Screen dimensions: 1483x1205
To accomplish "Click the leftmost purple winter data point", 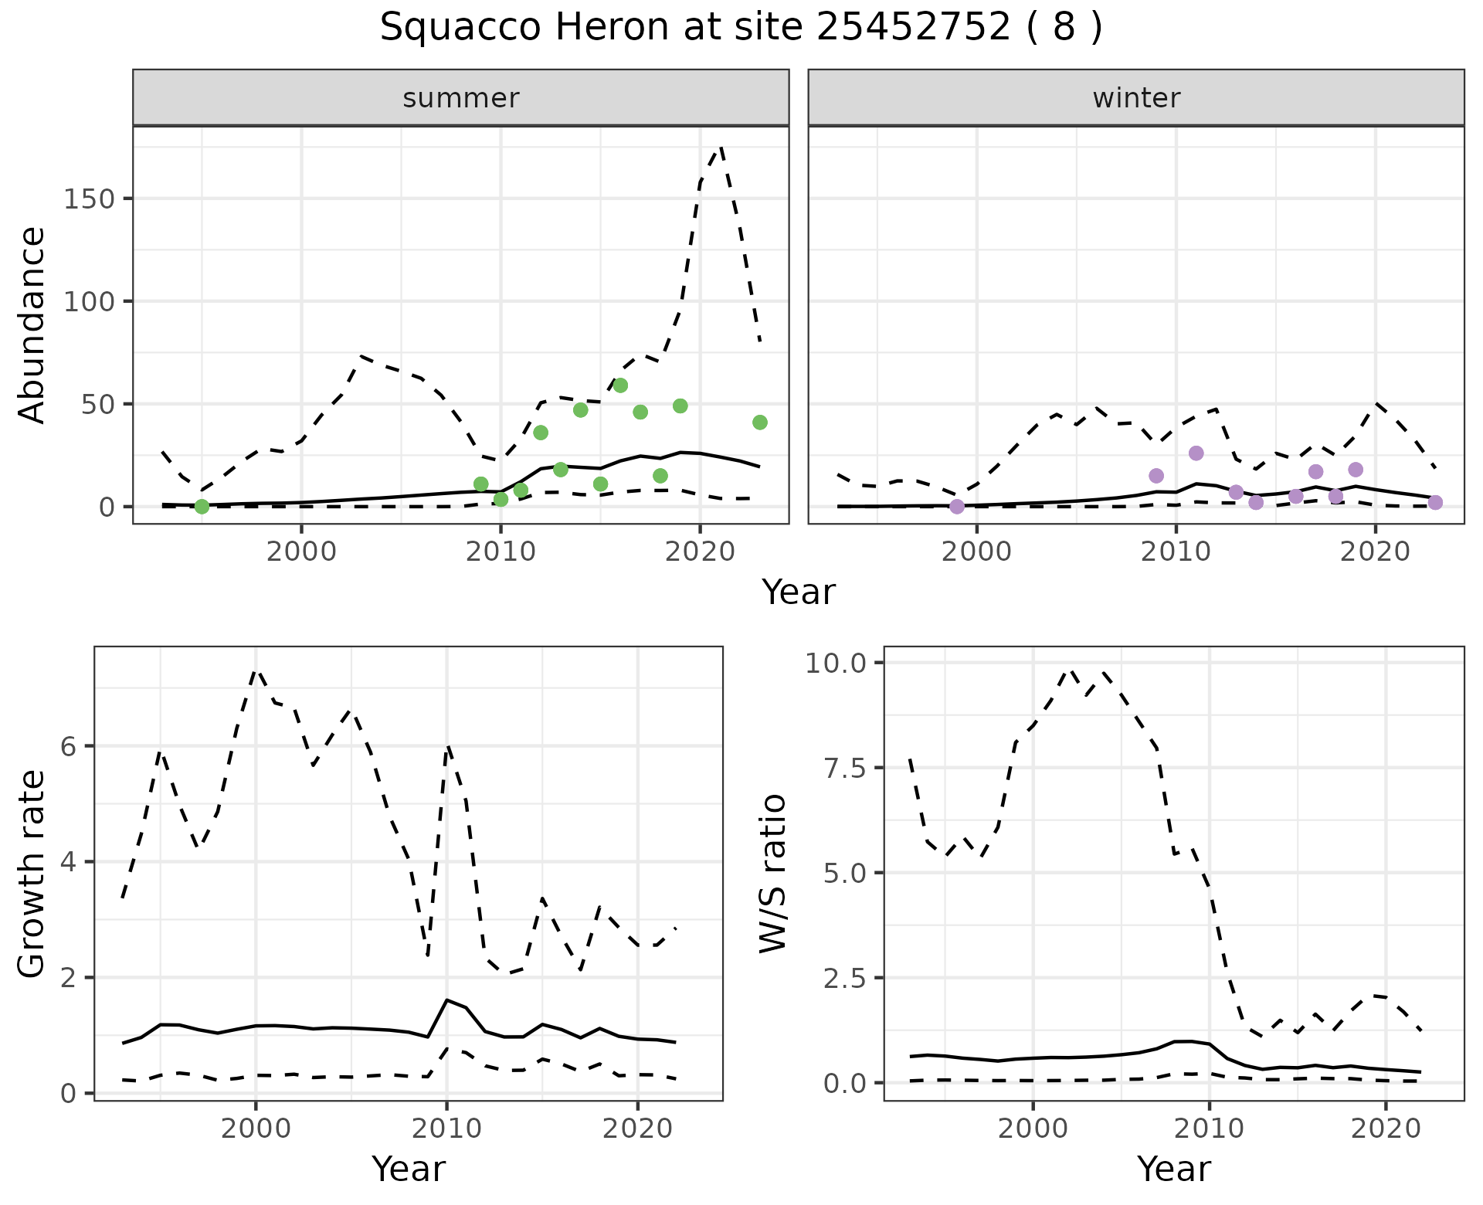I will click(957, 507).
